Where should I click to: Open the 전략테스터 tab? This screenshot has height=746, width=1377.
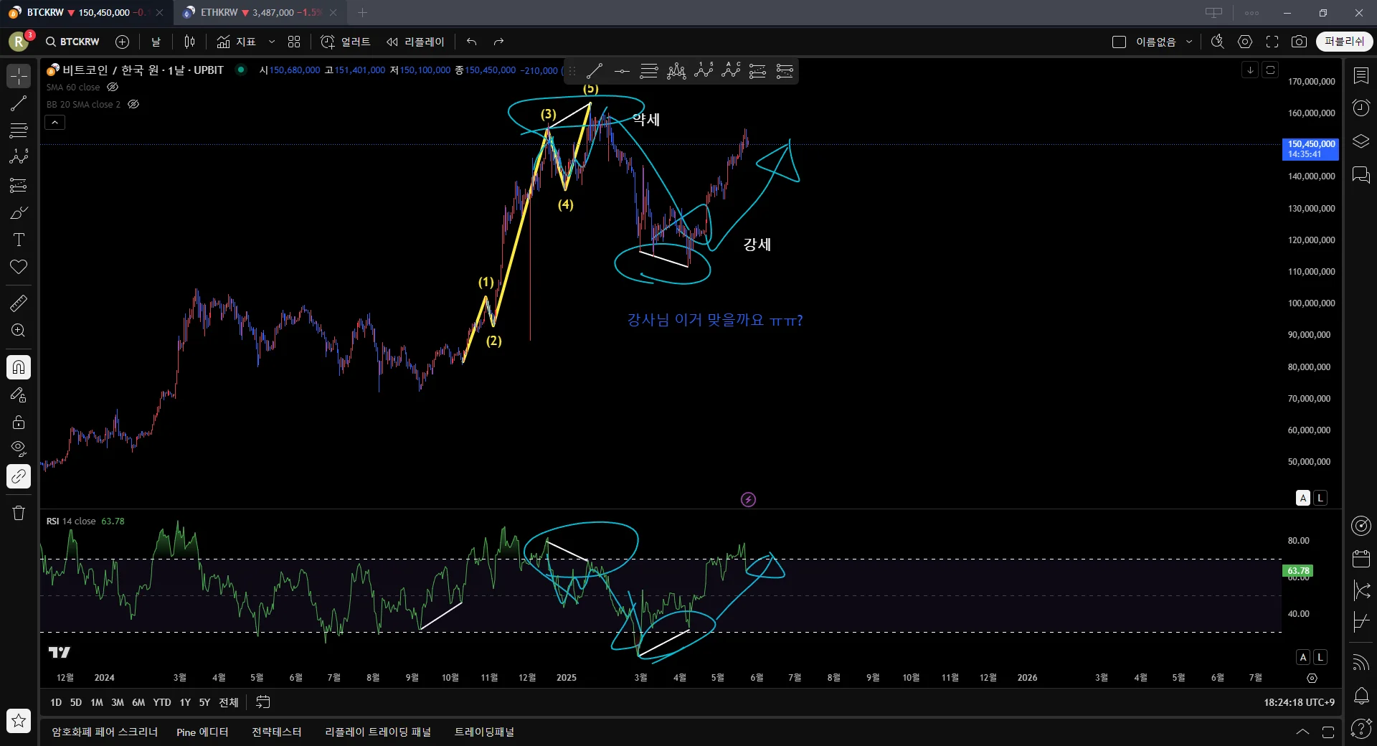click(x=277, y=732)
